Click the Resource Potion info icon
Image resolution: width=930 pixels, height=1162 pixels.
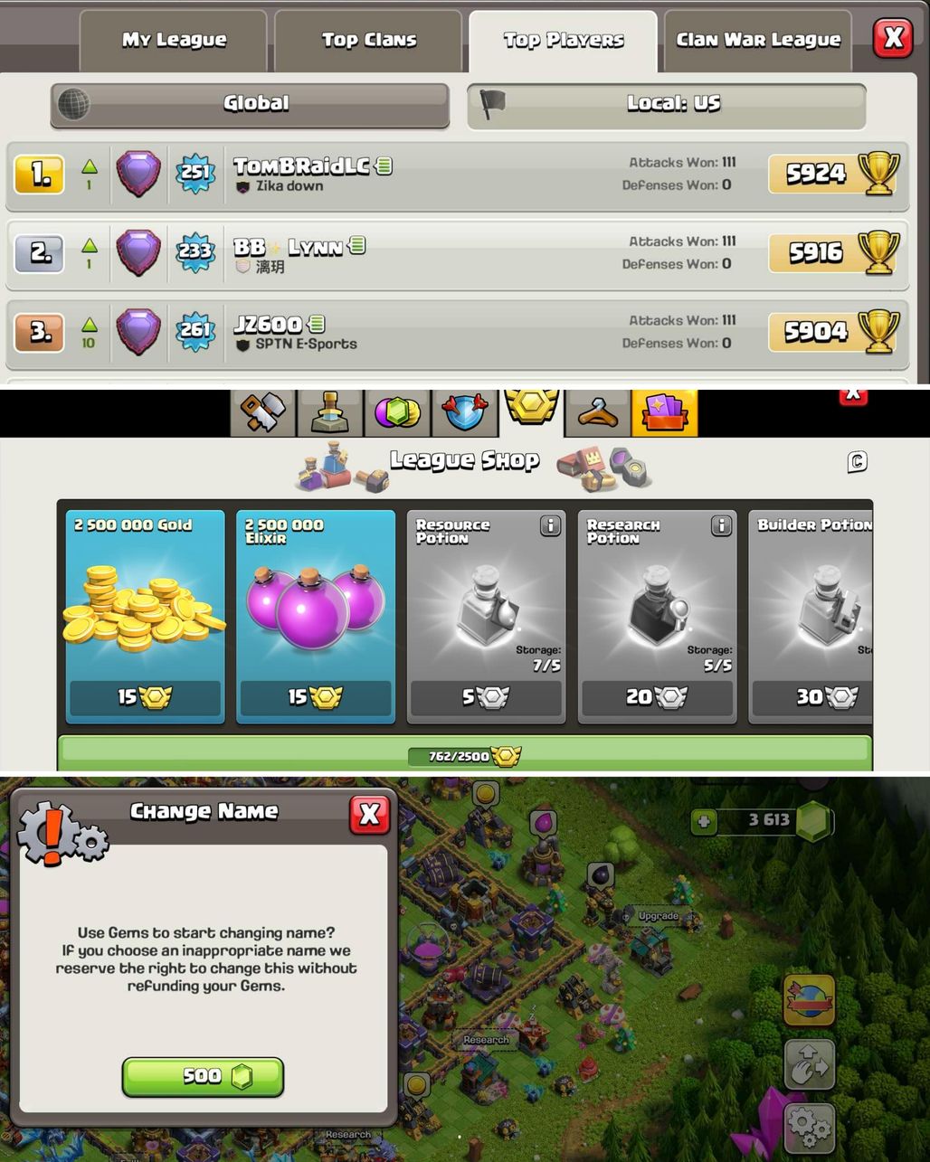click(550, 525)
